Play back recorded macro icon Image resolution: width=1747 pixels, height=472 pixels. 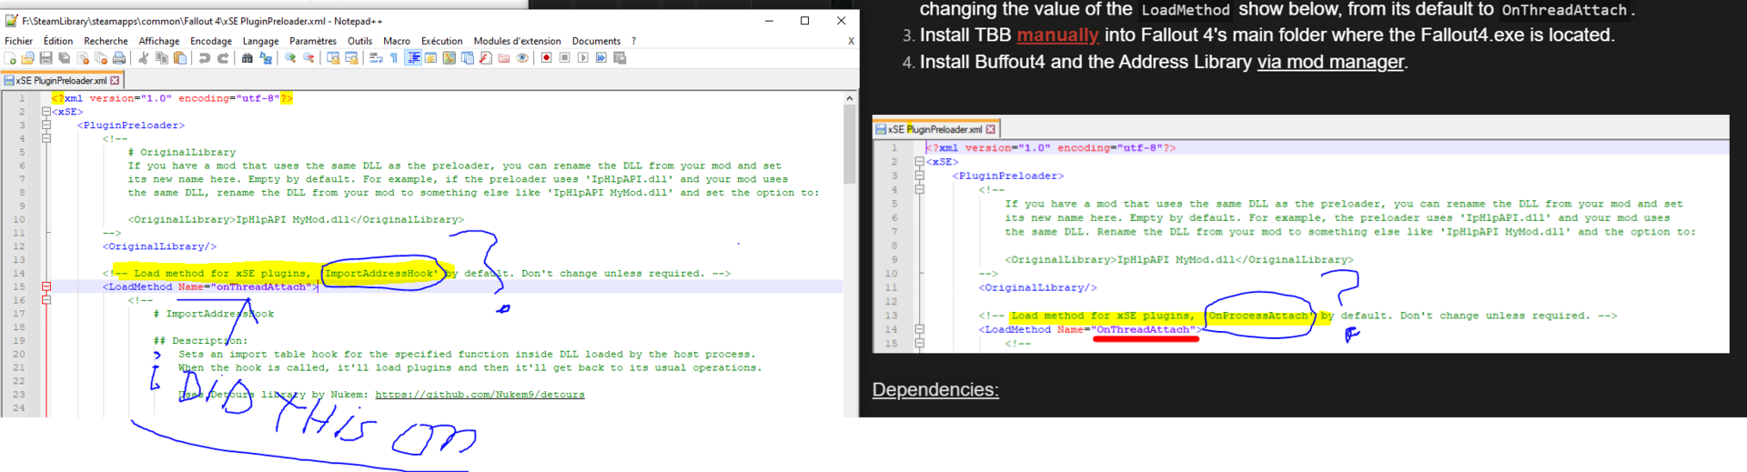pyautogui.click(x=583, y=58)
